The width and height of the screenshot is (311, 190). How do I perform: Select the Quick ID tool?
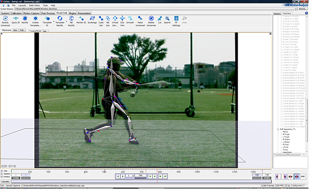[x=16, y=18]
